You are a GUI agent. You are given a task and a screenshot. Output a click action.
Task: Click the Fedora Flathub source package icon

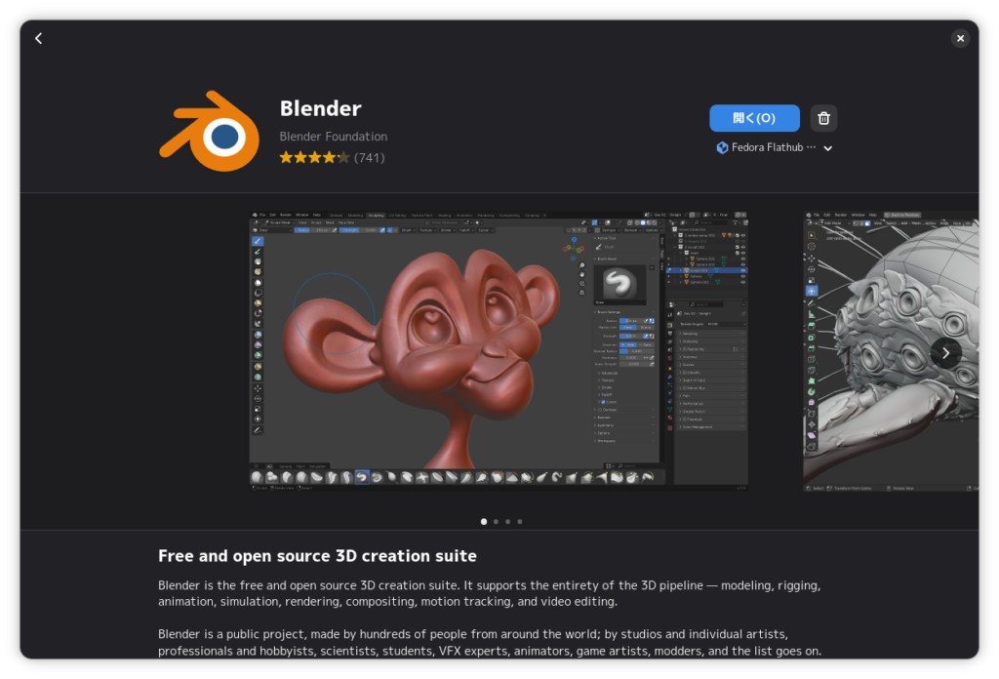pyautogui.click(x=722, y=148)
